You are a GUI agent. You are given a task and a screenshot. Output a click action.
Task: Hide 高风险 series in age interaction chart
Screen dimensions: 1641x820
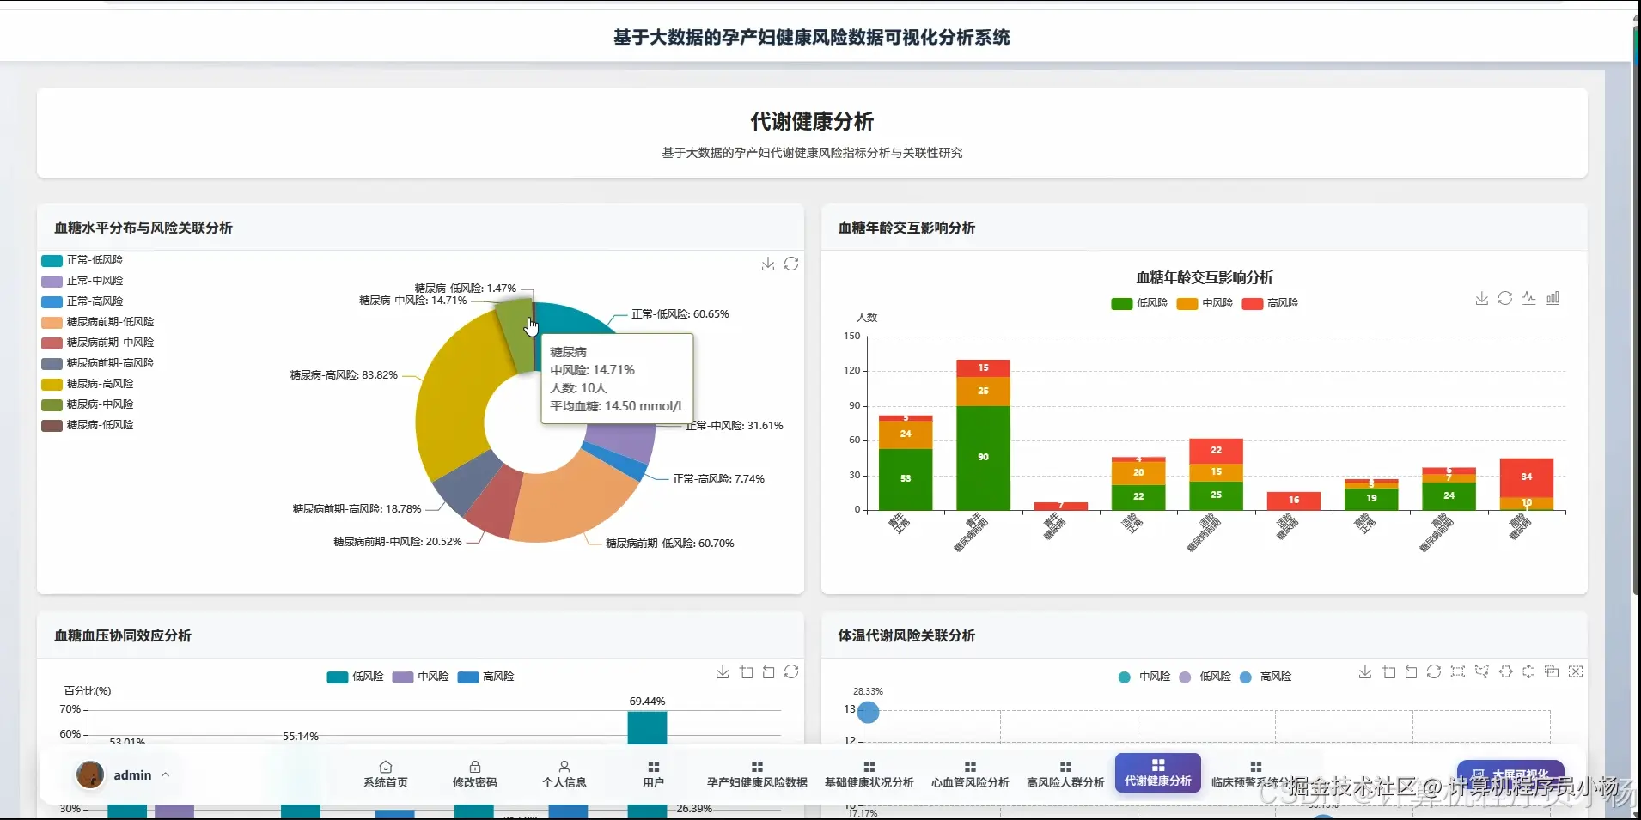[1270, 303]
